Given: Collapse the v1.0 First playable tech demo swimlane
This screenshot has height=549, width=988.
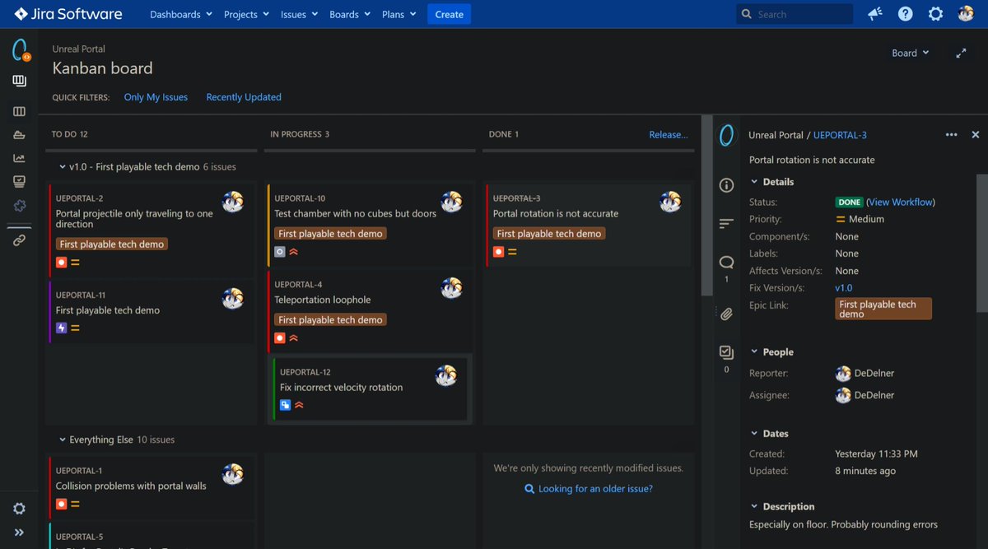Looking at the screenshot, I should [x=64, y=166].
